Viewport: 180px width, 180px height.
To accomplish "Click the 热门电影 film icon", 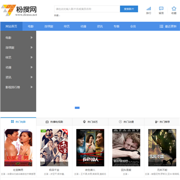I will (x=12, y=121).
